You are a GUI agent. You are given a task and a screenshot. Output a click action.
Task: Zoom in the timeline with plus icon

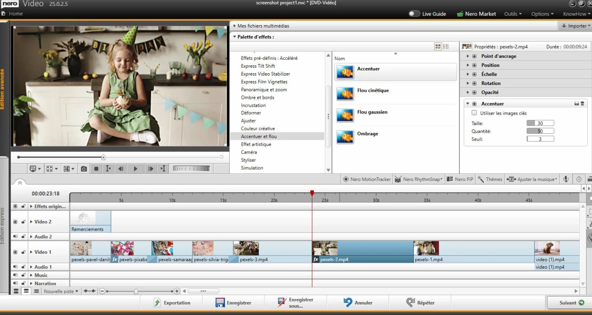coord(177,291)
